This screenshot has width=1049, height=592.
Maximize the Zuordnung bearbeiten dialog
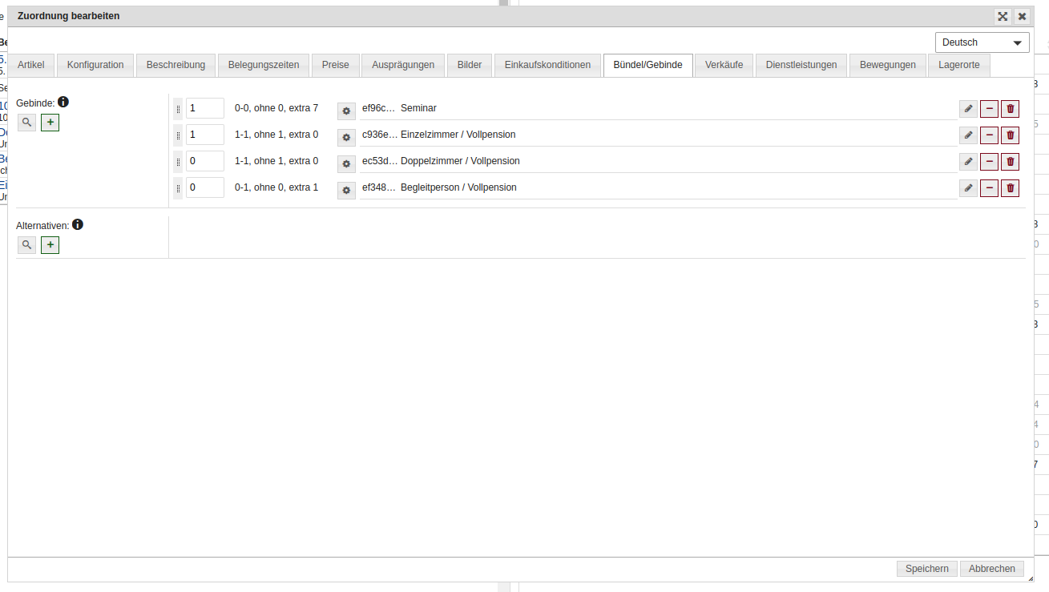(1002, 16)
